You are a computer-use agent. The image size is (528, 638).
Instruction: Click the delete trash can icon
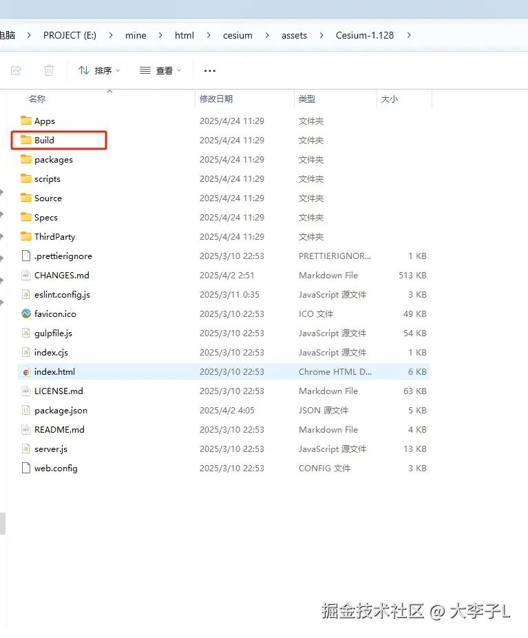(x=49, y=70)
